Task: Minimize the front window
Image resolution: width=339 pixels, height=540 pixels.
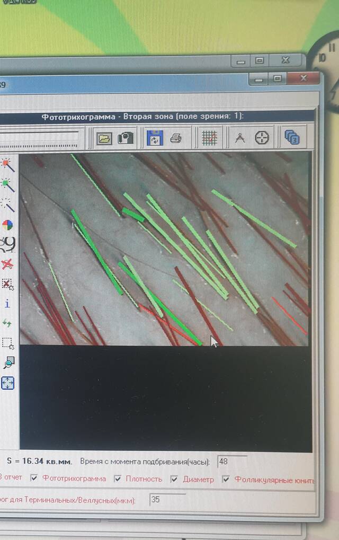Action: [x=259, y=80]
